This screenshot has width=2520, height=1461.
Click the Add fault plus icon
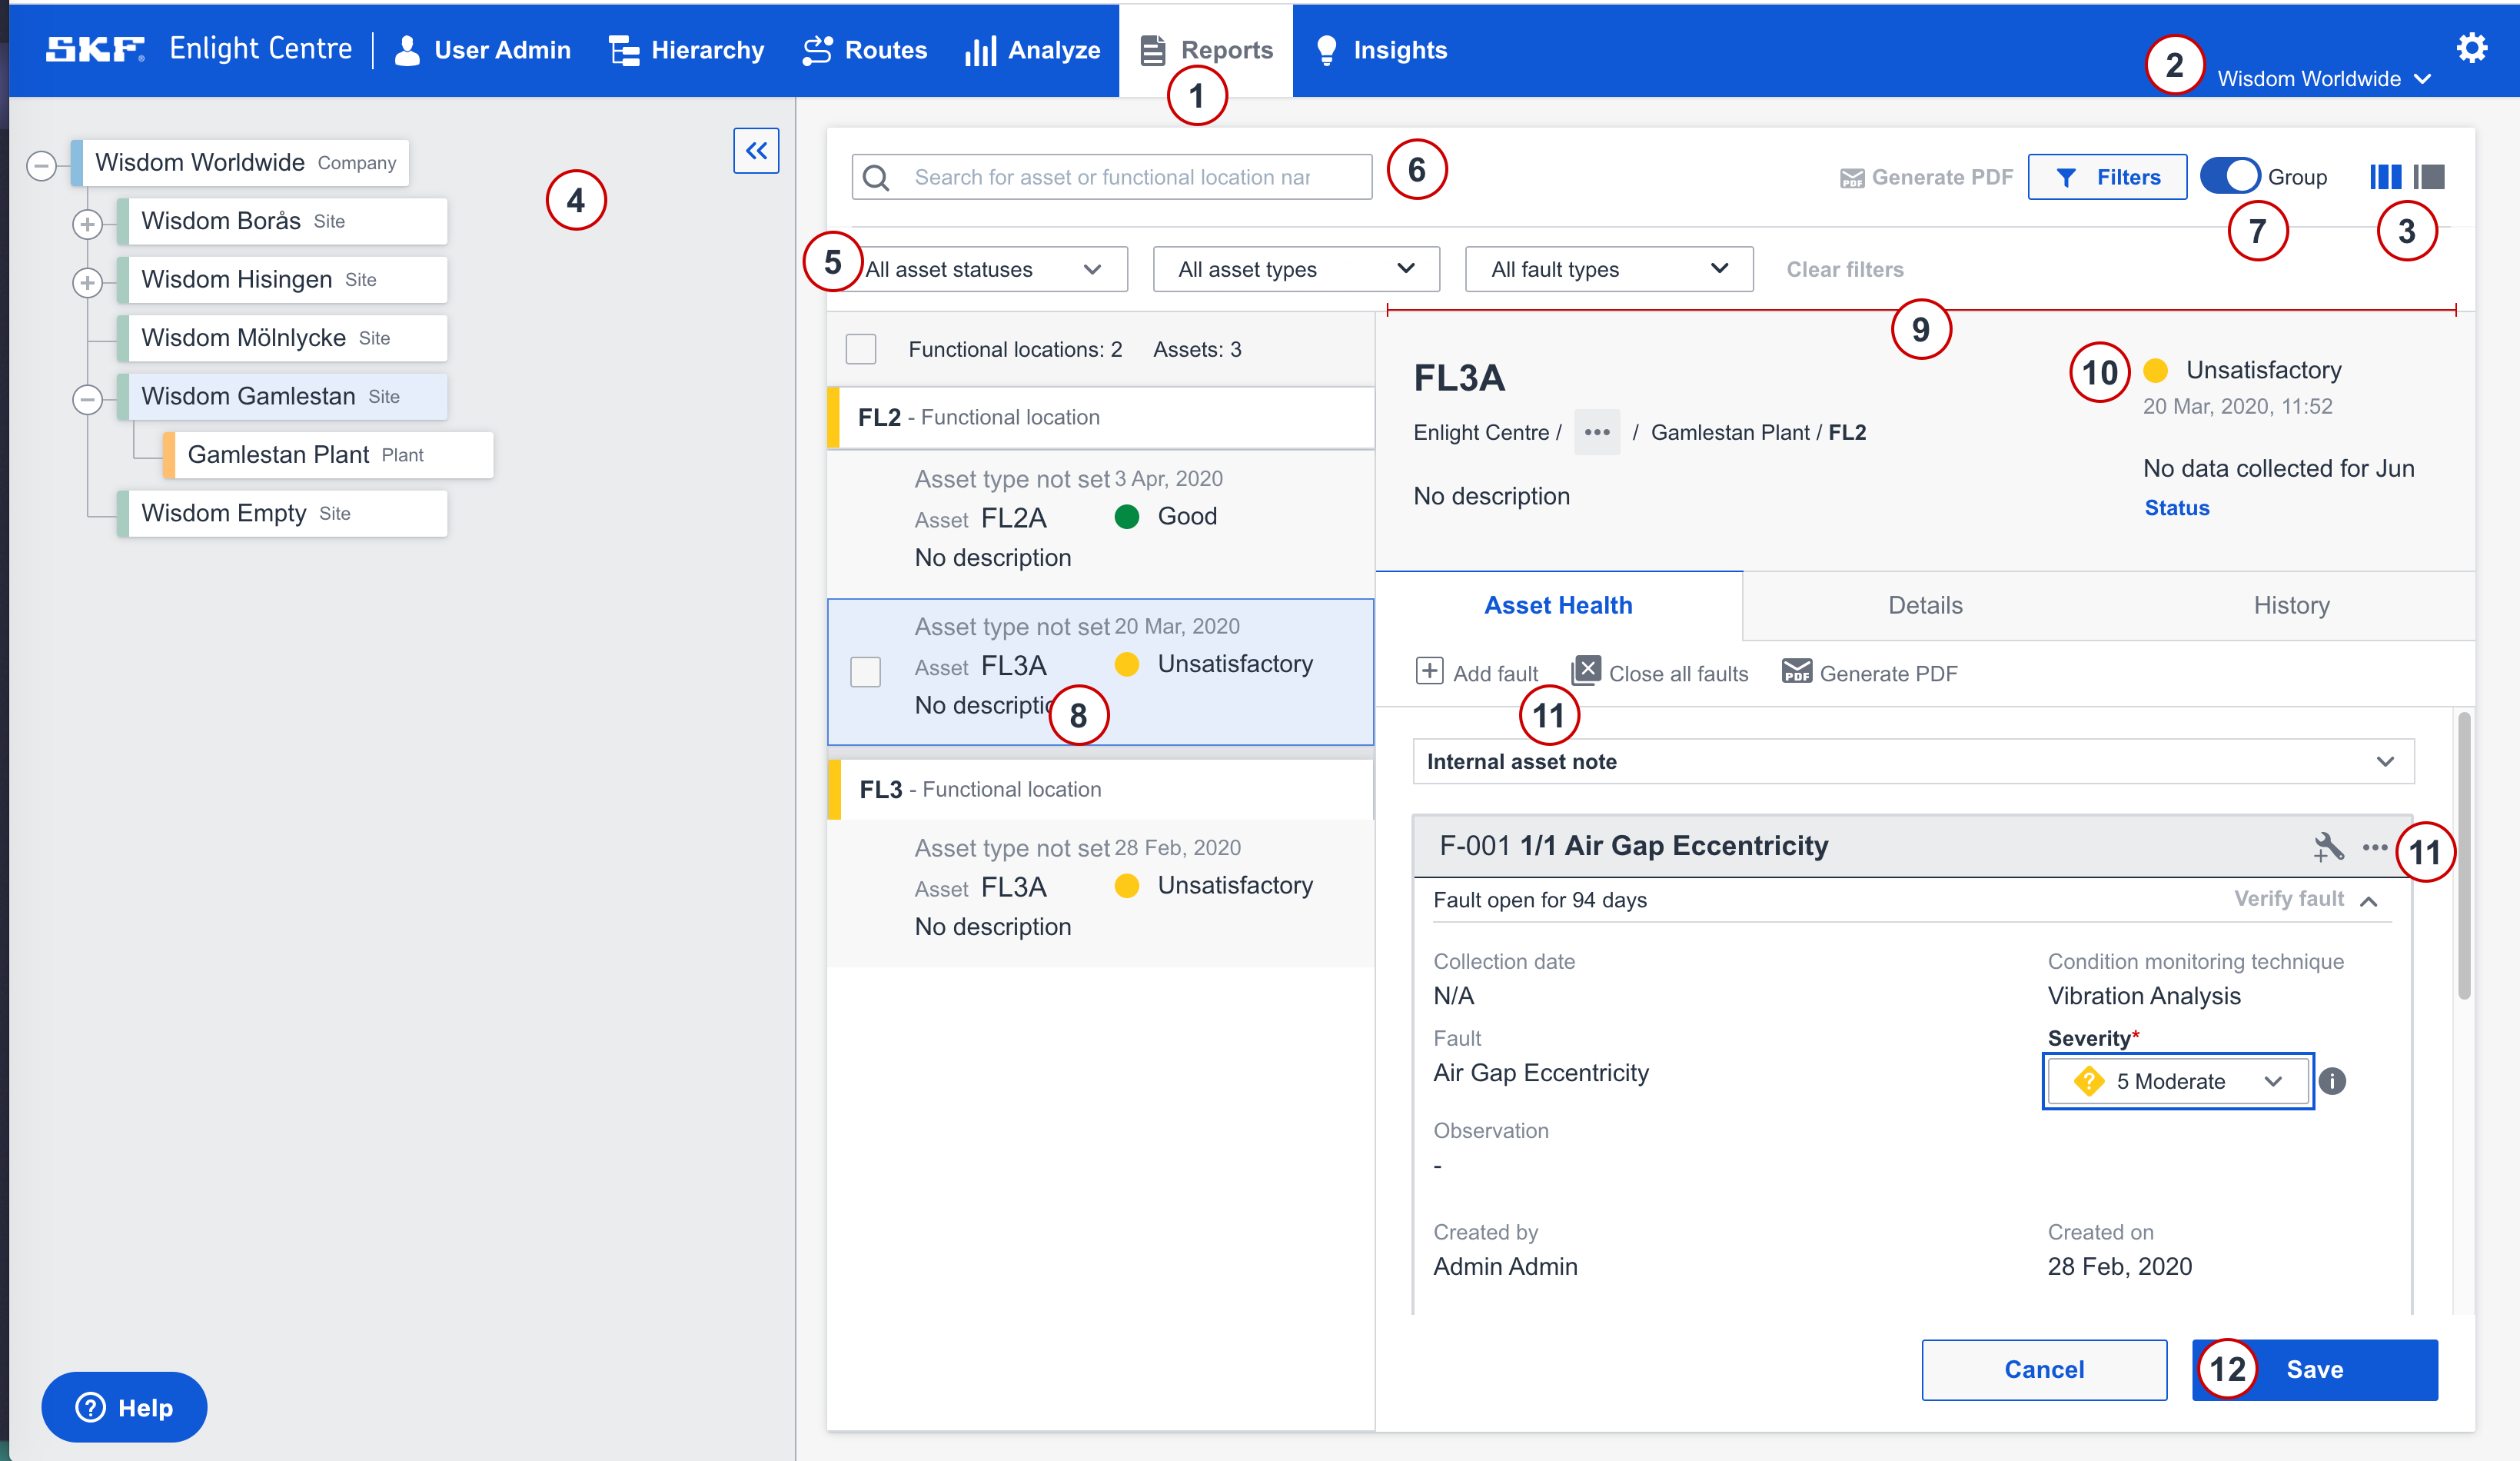[1429, 671]
